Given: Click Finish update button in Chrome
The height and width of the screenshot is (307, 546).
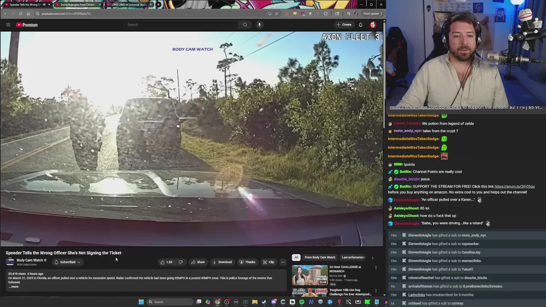Looking at the screenshot, I should coord(372,14).
